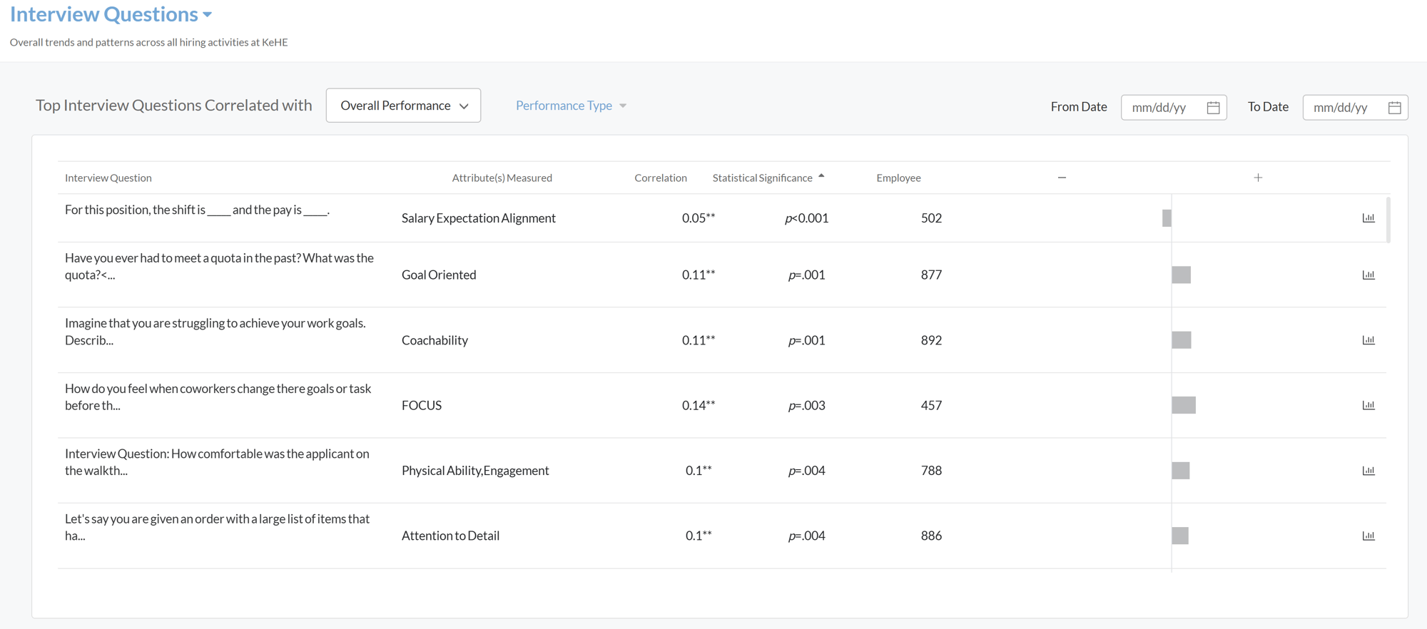Click 'Goal Oriented' attribute cell
The height and width of the screenshot is (629, 1427).
pyautogui.click(x=439, y=275)
